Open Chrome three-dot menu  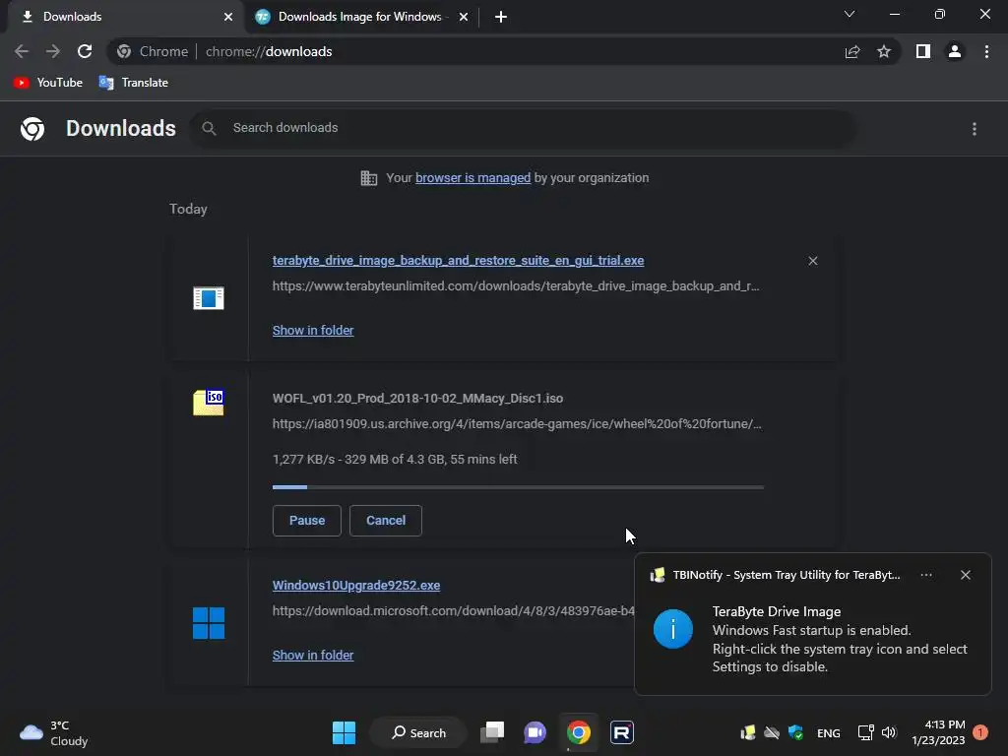click(x=986, y=51)
